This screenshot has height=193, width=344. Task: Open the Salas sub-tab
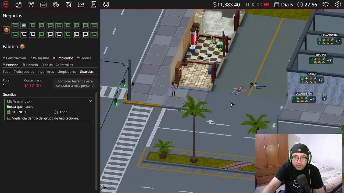[x=47, y=65]
